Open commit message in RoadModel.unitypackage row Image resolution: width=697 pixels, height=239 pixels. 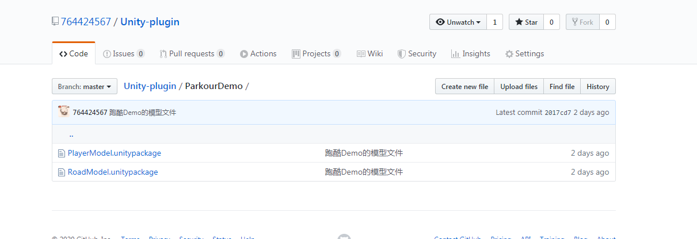point(364,172)
